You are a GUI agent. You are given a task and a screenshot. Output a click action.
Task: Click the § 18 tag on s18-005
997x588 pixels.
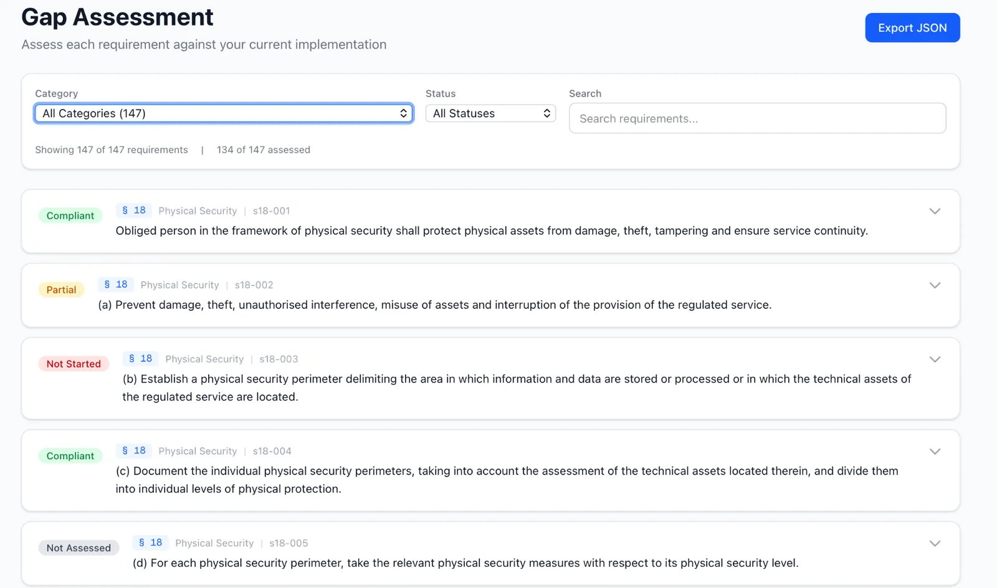pos(150,543)
